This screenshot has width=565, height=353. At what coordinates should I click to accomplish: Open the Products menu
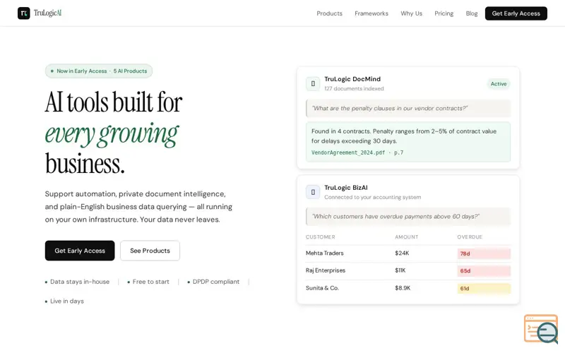pos(329,13)
